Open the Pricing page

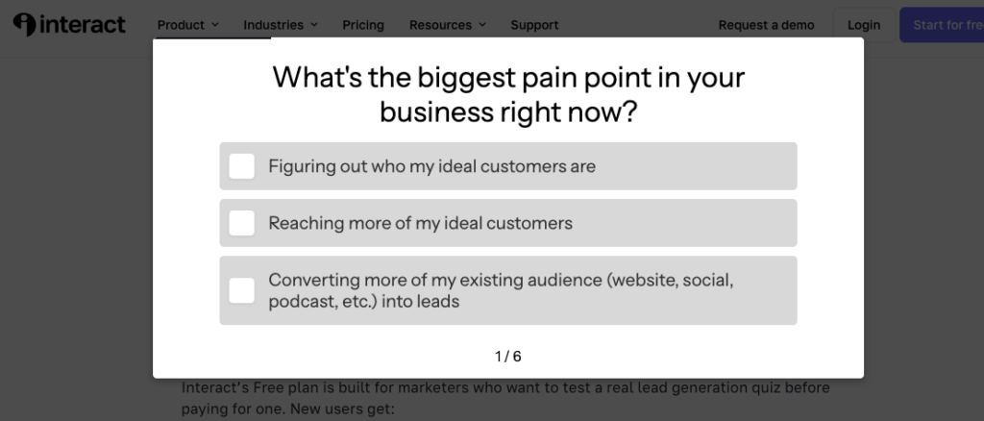(362, 25)
